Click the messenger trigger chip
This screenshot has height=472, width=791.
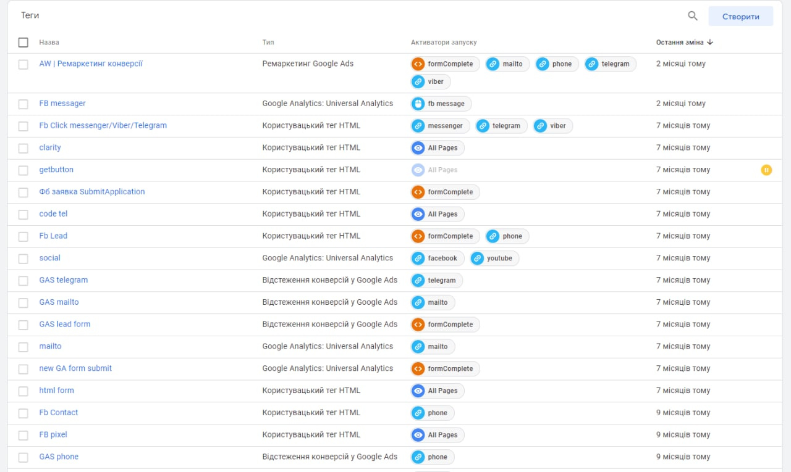click(x=440, y=126)
